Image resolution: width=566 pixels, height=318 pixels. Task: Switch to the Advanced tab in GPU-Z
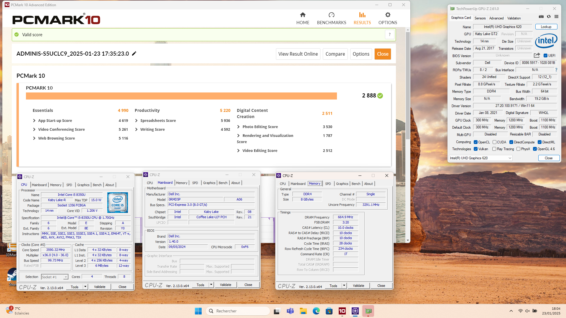(496, 18)
